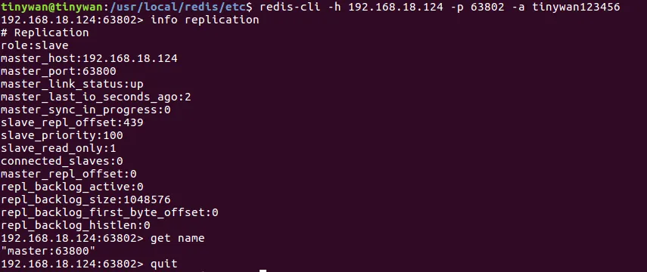
Task: Click the master_sync_in_progress:0 line
Action: pyautogui.click(x=86, y=110)
